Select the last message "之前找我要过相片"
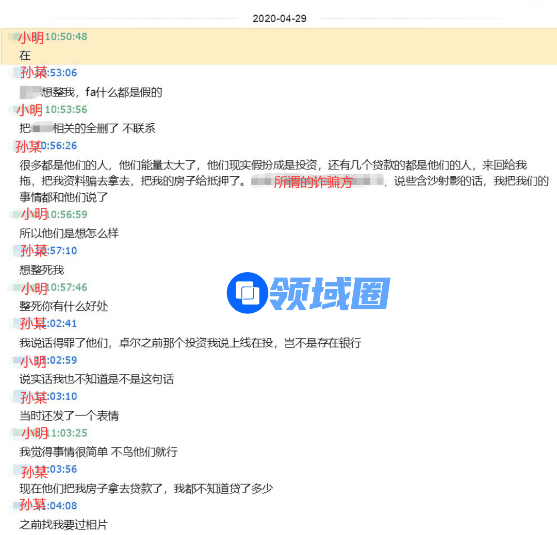This screenshot has height=535, width=557. (x=63, y=525)
